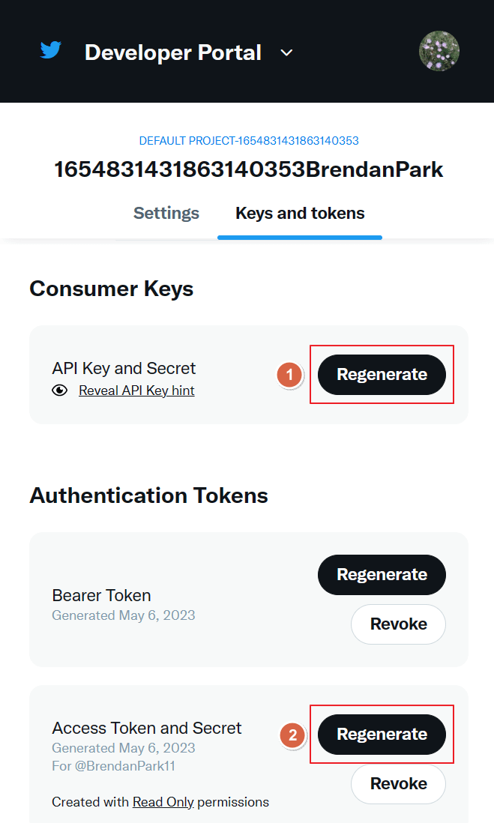
Task: Regenerate the API Key and Secret
Action: [x=382, y=374]
